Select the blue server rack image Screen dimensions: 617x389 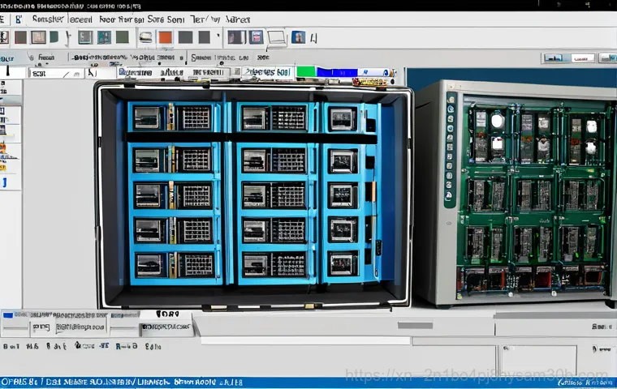(x=254, y=195)
